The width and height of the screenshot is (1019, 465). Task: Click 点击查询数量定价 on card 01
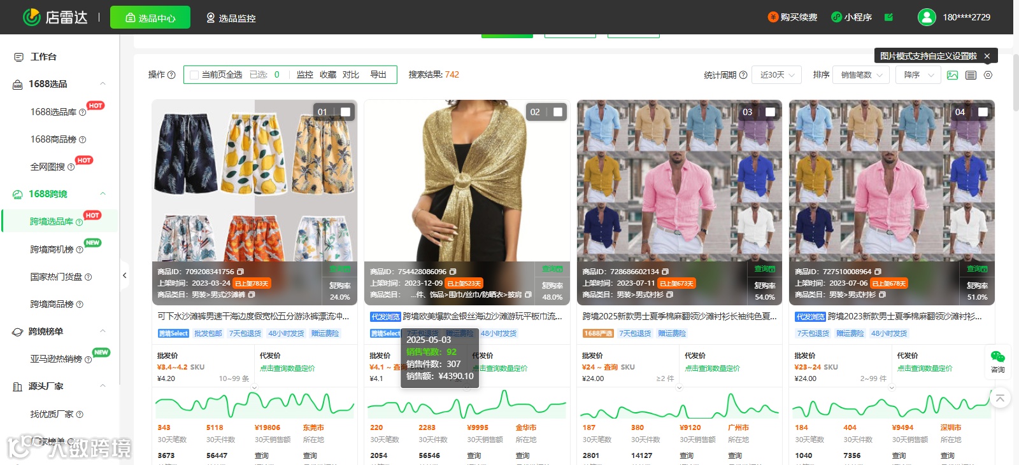287,368
